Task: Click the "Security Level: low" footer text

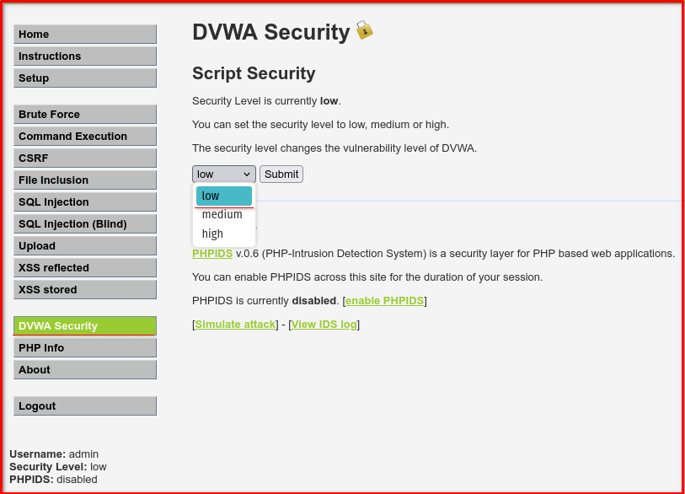Action: (x=58, y=466)
